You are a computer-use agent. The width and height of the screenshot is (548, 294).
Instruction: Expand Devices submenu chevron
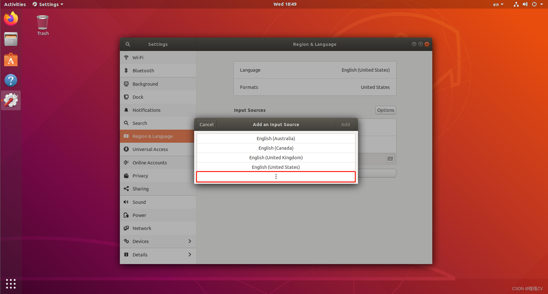coord(190,241)
